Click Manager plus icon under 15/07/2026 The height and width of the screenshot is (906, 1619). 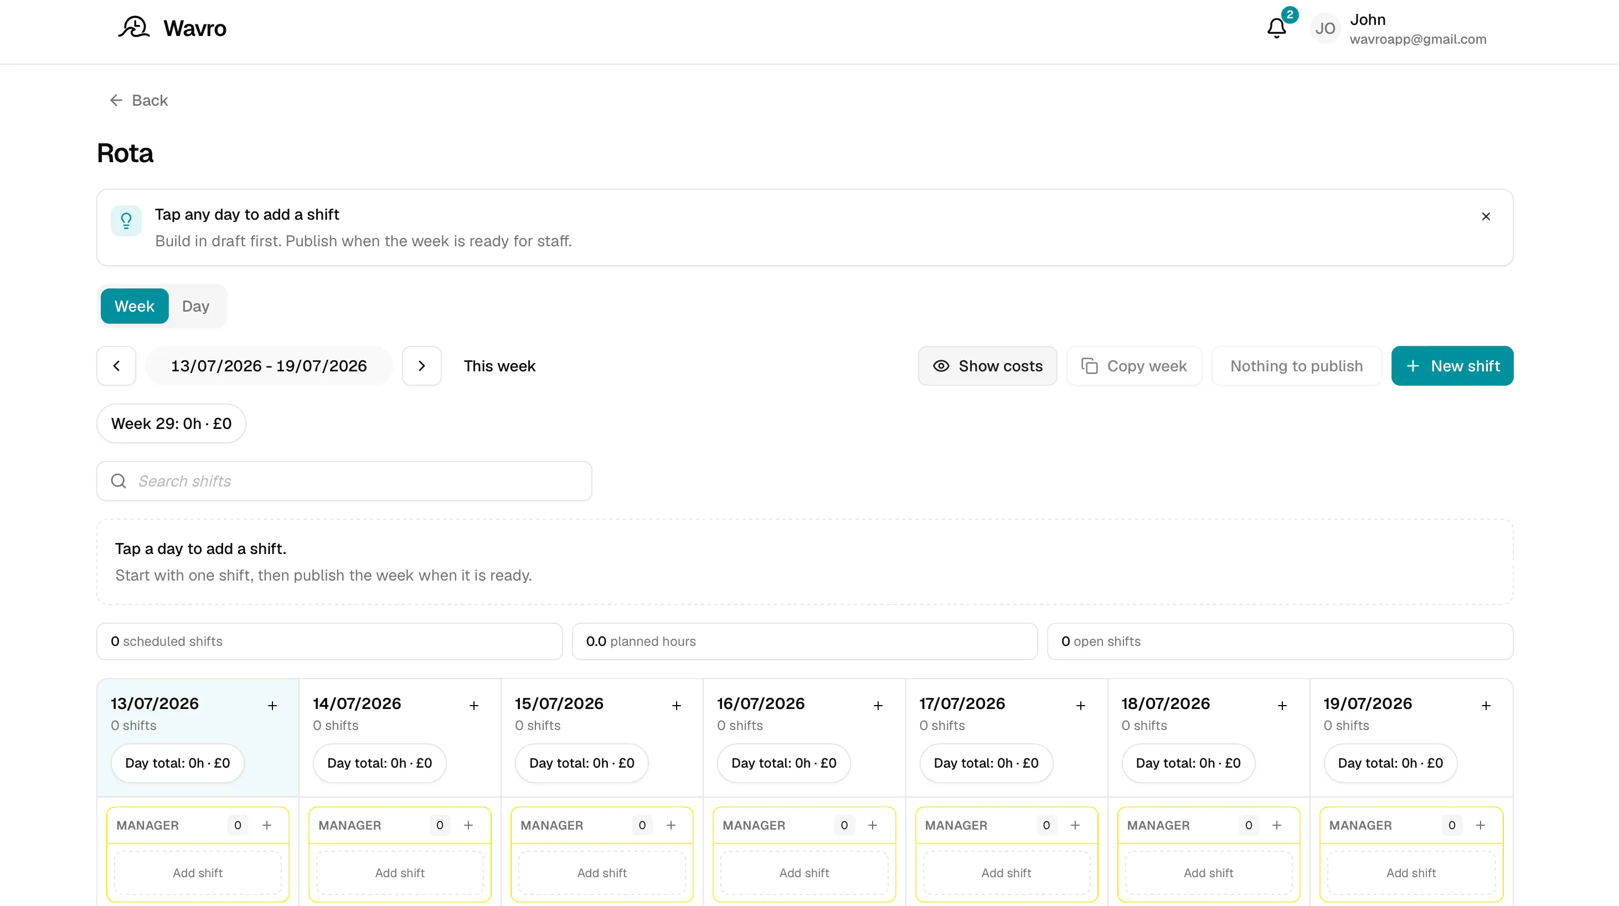[671, 825]
